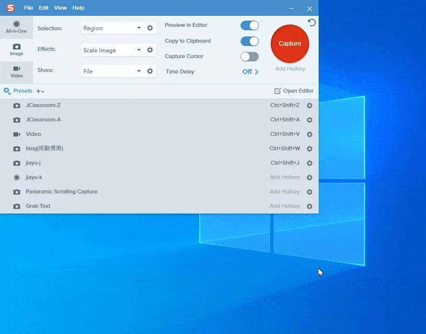Edit Ctrl+Shift+Z hotkey
Image resolution: width=426 pixels, height=334 pixels.
pyautogui.click(x=285, y=105)
